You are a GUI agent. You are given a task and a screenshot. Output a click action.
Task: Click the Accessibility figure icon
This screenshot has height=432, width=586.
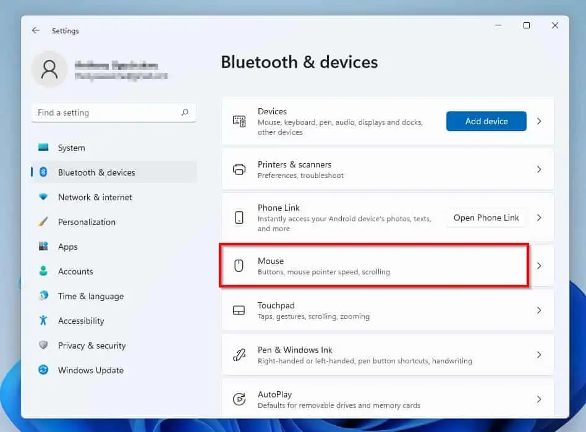tap(43, 320)
